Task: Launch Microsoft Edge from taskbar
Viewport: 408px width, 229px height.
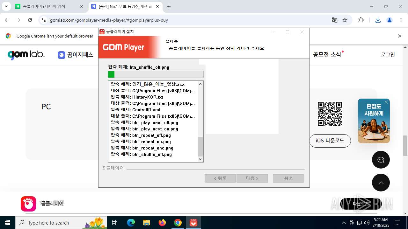Action: click(131, 223)
